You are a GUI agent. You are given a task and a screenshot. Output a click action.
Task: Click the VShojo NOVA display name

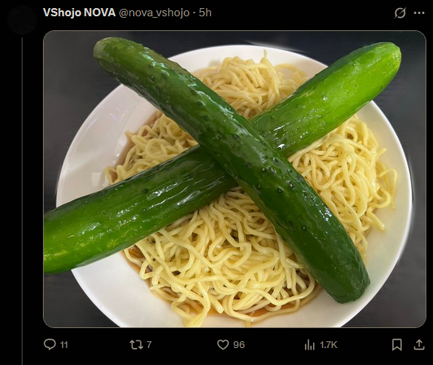(79, 13)
